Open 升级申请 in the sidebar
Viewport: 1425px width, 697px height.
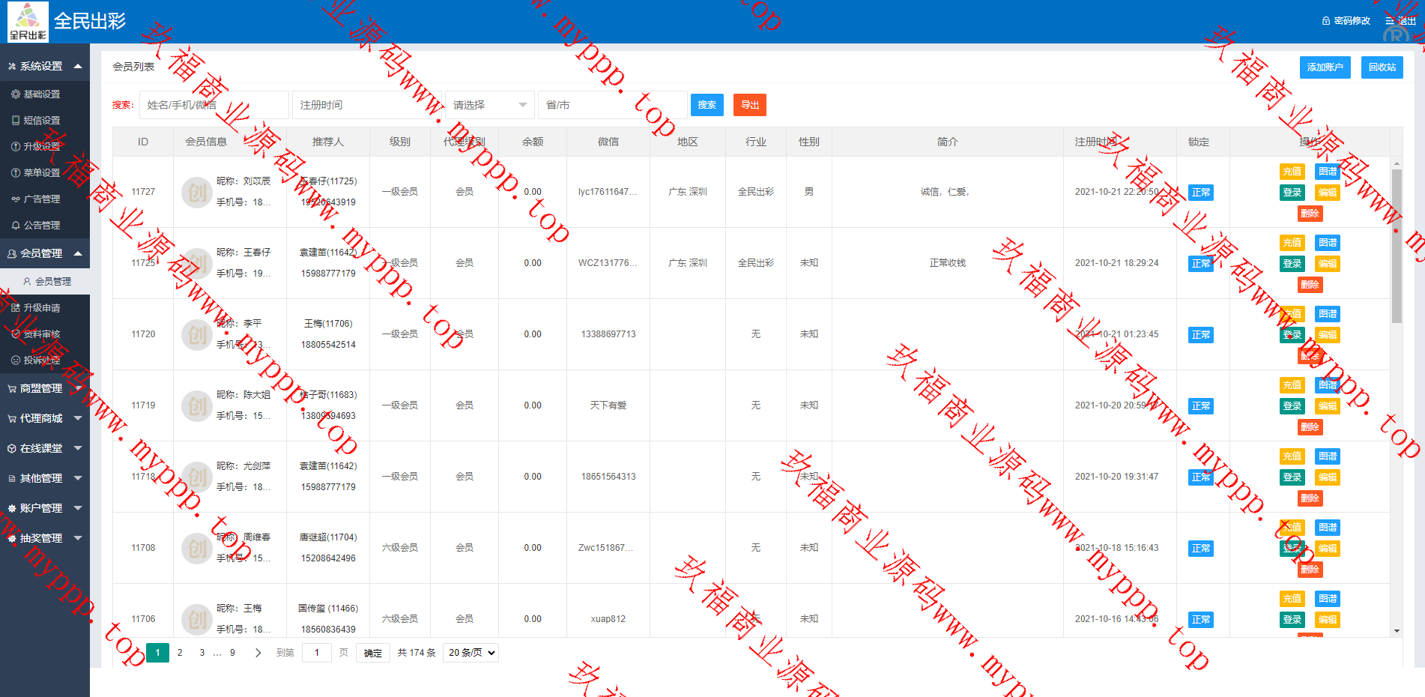coord(41,308)
